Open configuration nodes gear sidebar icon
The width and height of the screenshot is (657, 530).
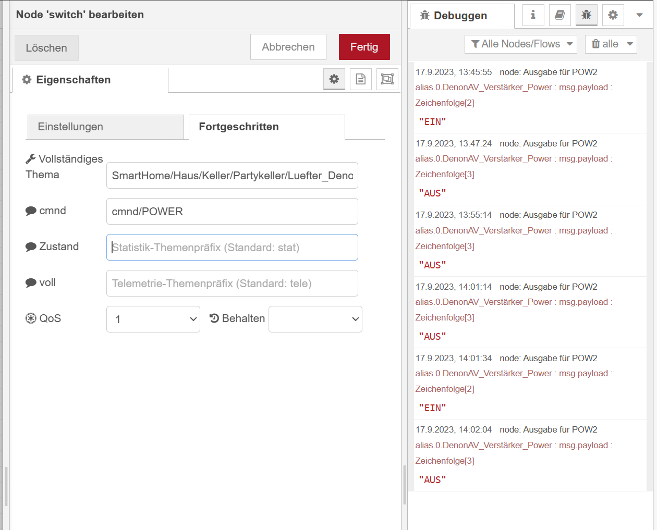click(x=613, y=15)
